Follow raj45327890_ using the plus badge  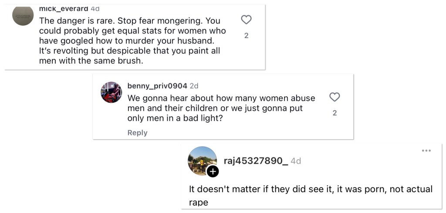213,172
